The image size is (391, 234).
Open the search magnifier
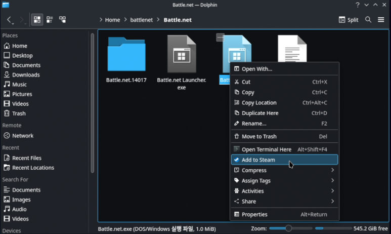pyautogui.click(x=368, y=20)
